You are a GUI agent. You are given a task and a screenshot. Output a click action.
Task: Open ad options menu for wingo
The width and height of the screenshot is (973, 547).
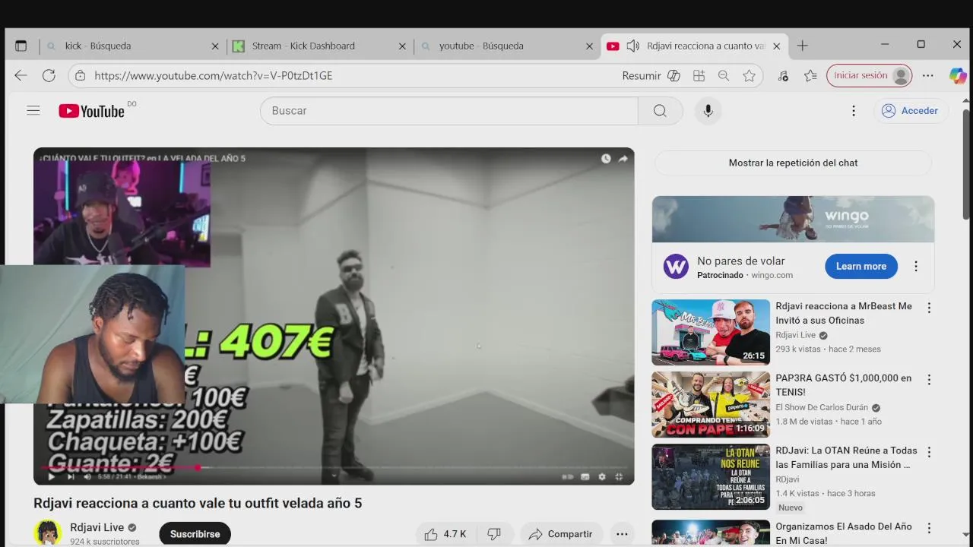click(916, 267)
